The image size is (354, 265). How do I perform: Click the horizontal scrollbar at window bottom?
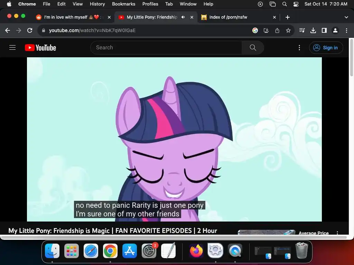(x=174, y=237)
